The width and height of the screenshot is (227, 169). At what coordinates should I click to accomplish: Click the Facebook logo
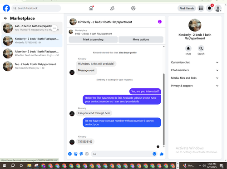(x=6, y=8)
